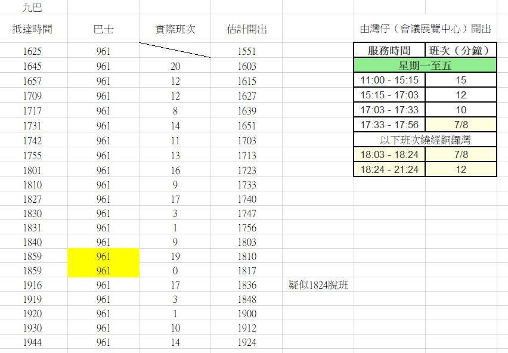Click the 抵達時間 column header cell

[x=32, y=29]
